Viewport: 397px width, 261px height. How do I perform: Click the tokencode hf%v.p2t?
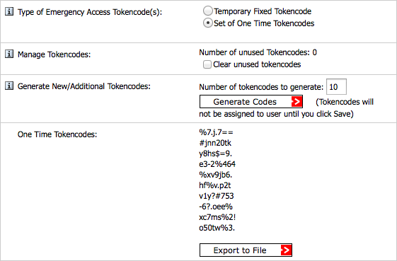(x=215, y=185)
